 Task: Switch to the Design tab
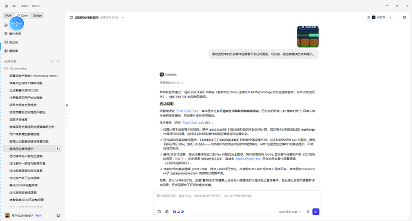click(x=37, y=16)
